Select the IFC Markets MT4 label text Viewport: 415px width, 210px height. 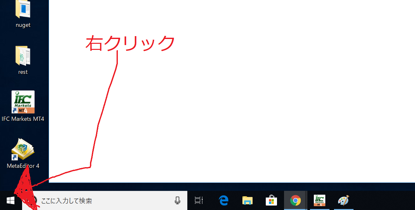[x=22, y=119]
